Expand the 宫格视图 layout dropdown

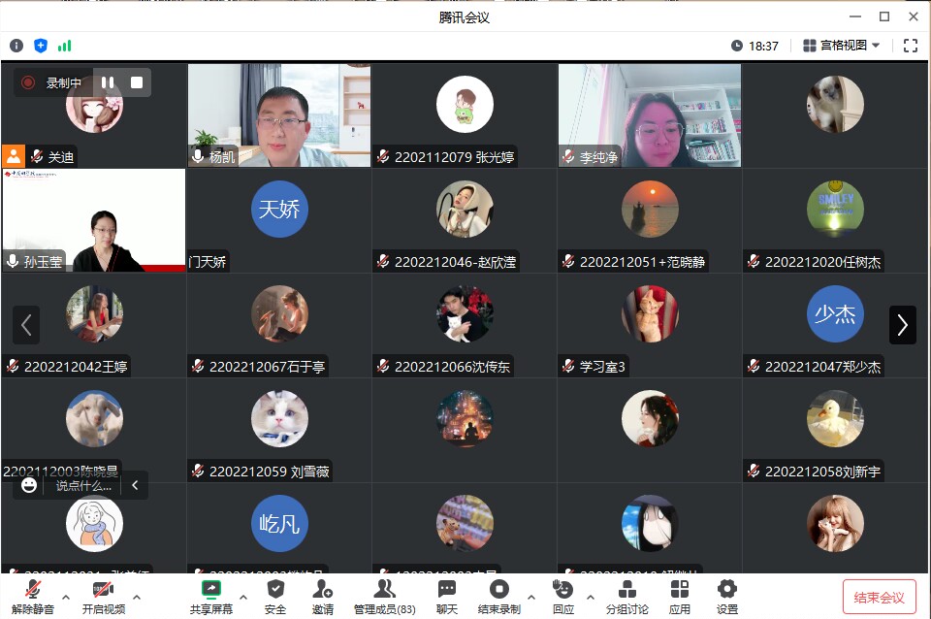tap(842, 46)
